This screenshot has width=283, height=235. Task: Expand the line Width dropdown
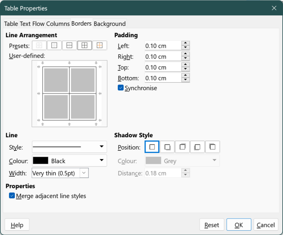tap(84, 173)
